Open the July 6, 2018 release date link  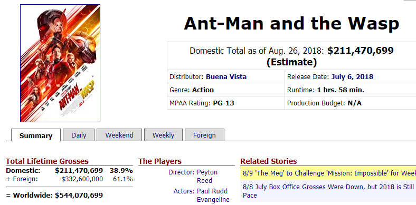pos(352,77)
